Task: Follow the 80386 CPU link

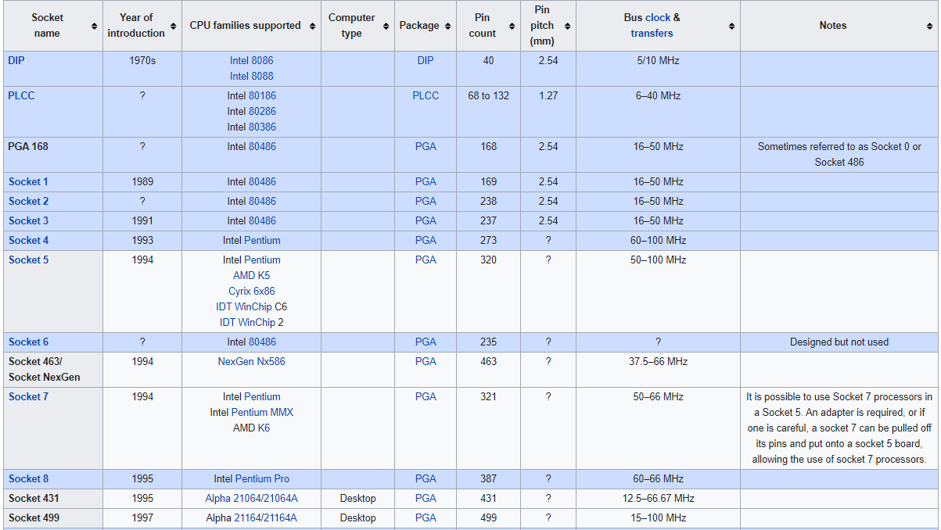Action: (262, 127)
